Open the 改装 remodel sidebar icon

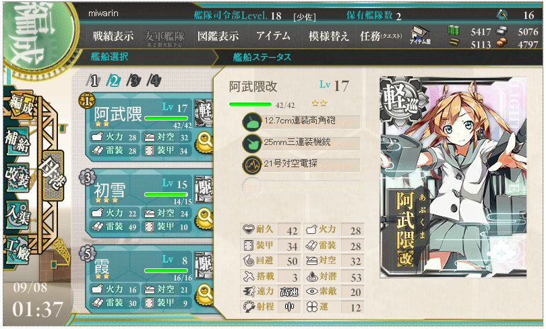pyautogui.click(x=17, y=177)
